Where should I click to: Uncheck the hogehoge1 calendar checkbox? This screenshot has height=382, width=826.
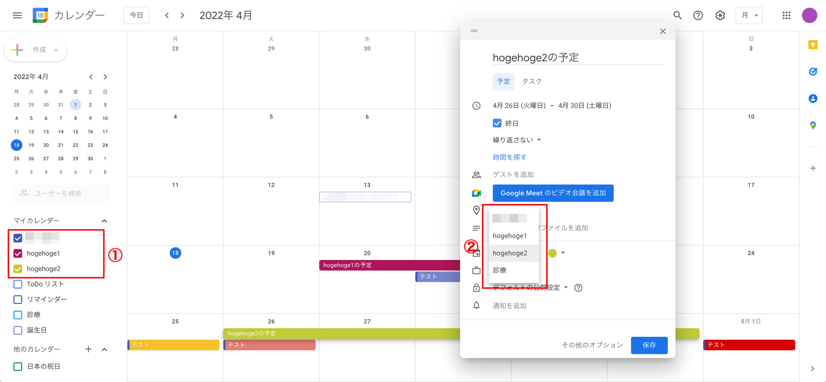[18, 253]
